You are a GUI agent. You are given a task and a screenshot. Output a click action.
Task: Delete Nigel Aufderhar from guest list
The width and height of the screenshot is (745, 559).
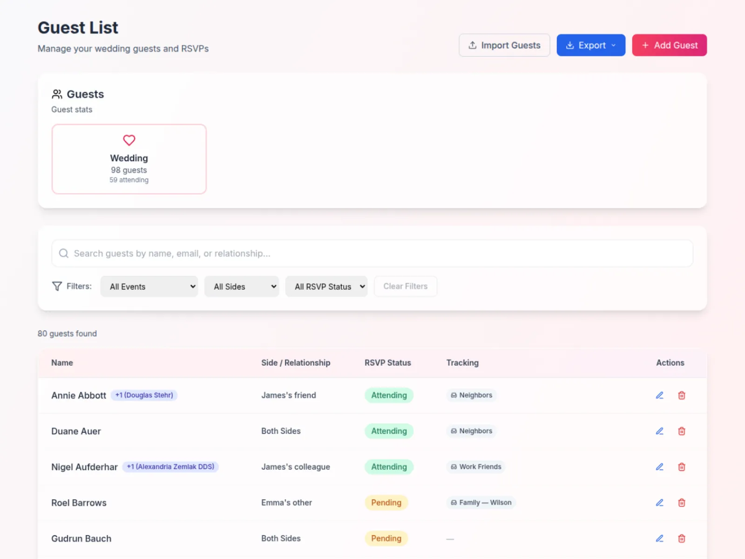point(682,467)
